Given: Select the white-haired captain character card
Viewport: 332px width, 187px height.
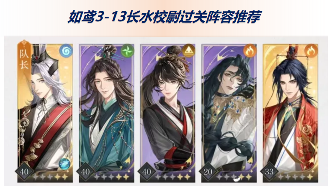Looking at the screenshot, I should click(45, 113).
